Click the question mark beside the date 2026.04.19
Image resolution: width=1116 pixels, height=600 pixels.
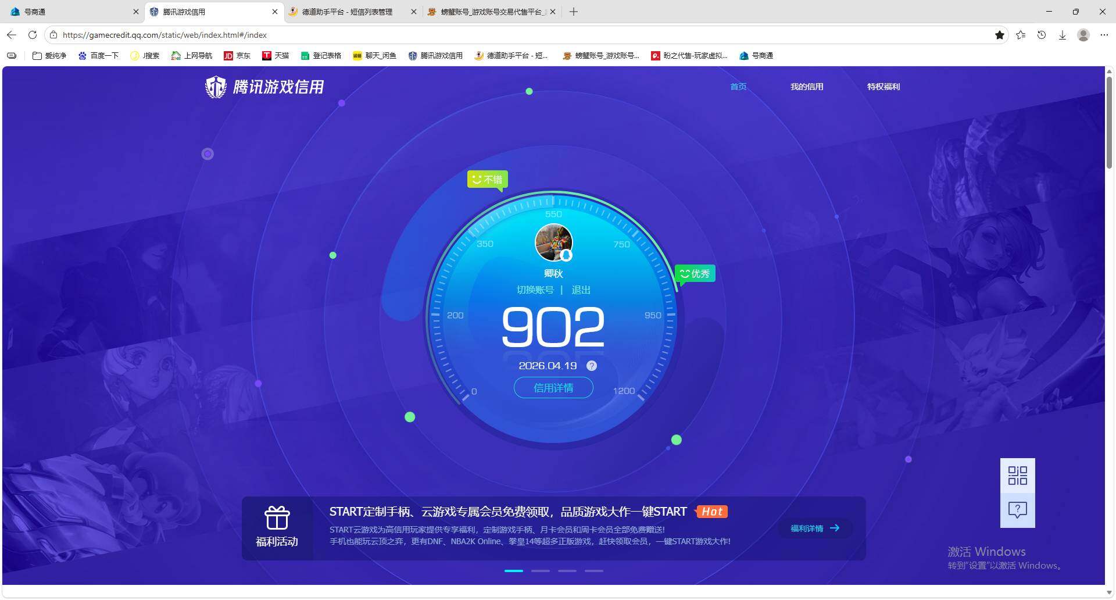pyautogui.click(x=592, y=366)
